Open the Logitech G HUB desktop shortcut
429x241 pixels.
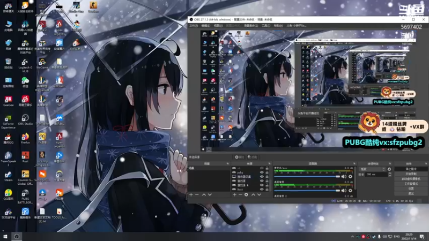tap(25, 65)
